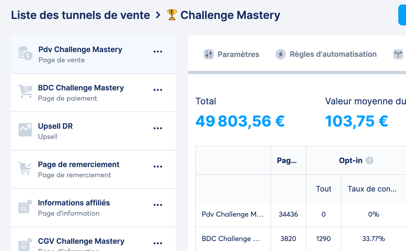Click the blue button at top right
This screenshot has height=251, width=406.
(402, 15)
